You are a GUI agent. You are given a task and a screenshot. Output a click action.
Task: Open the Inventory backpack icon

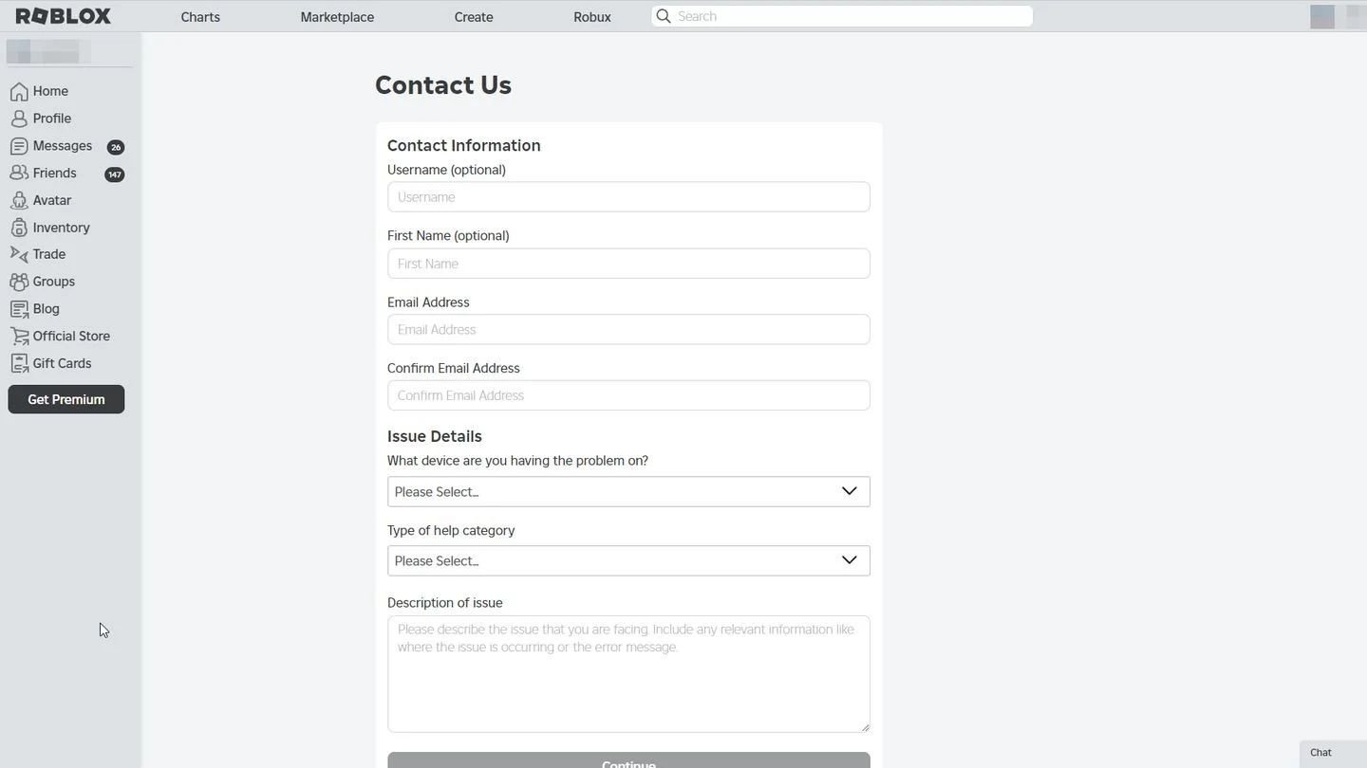click(19, 228)
